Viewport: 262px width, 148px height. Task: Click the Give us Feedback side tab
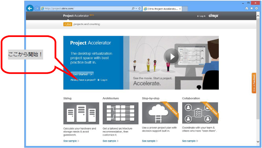point(254,83)
